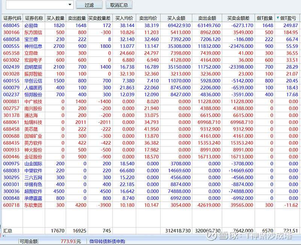Open the filter combo box dropdown arrow

pyautogui.click(x=70, y=5)
